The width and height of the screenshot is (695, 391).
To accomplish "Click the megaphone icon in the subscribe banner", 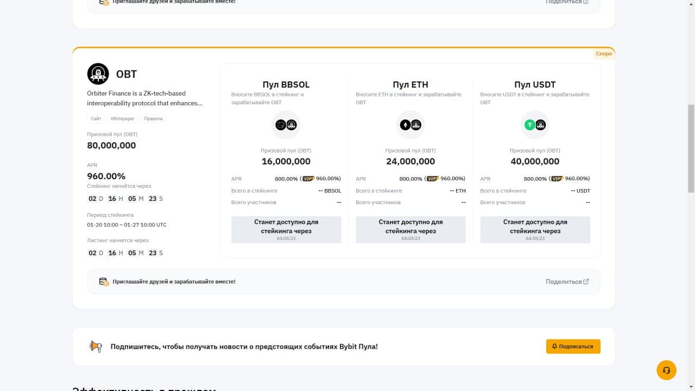I will coord(96,346).
